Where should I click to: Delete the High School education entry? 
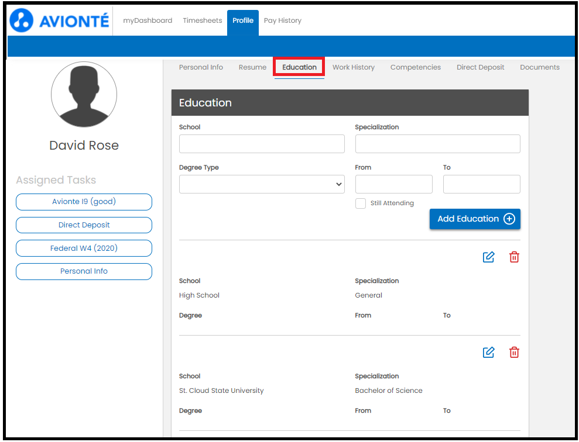[514, 257]
